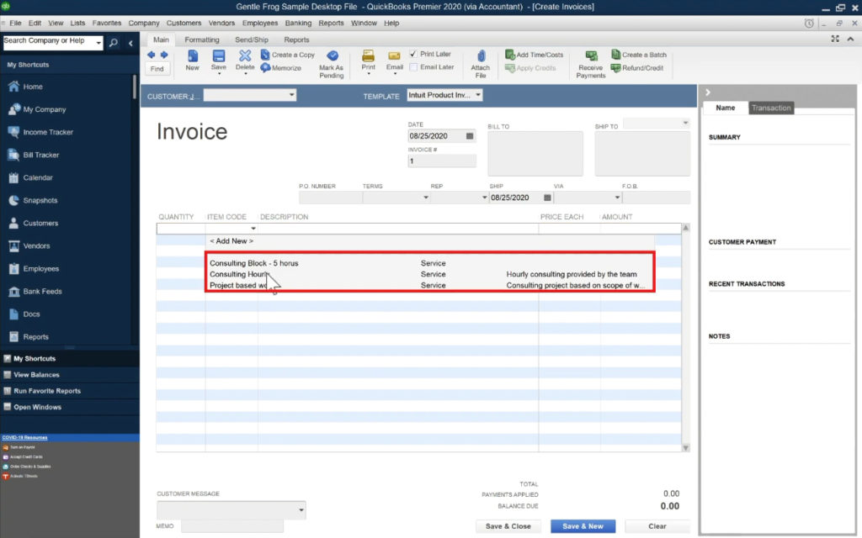Open the Banking menu
The width and height of the screenshot is (862, 538).
pyautogui.click(x=300, y=23)
